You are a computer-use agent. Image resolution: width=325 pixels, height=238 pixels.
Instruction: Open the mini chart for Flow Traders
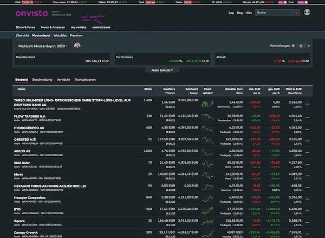[207, 117]
